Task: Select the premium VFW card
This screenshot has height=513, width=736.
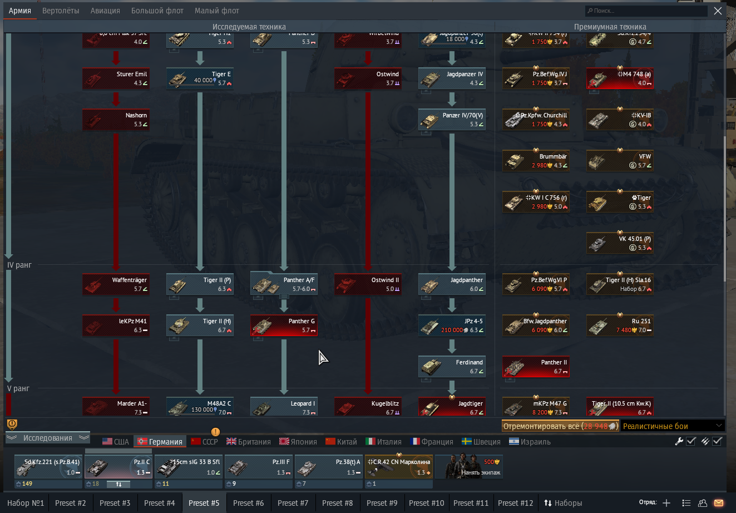Action: click(x=620, y=161)
